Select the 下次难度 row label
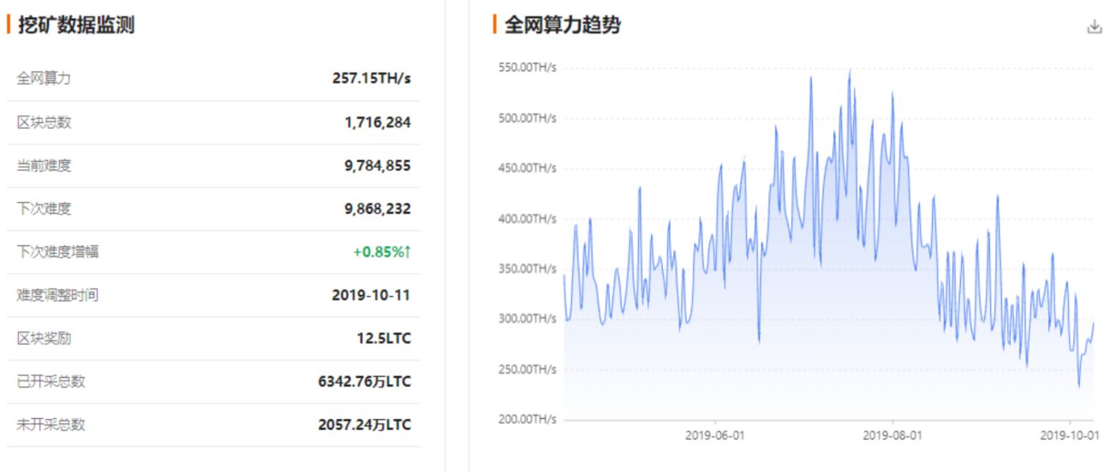Viewport: 1116px width, 472px height. tap(44, 209)
